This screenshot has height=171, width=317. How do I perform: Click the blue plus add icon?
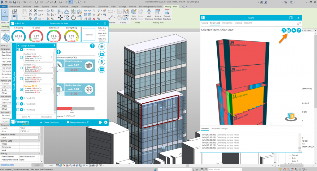pos(59,52)
